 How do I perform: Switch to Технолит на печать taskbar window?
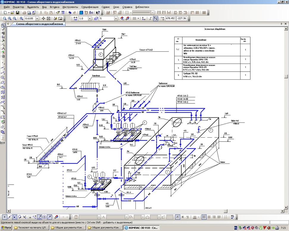tap(31, 228)
